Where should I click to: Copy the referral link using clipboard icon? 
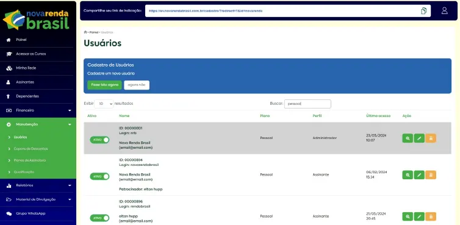(423, 11)
